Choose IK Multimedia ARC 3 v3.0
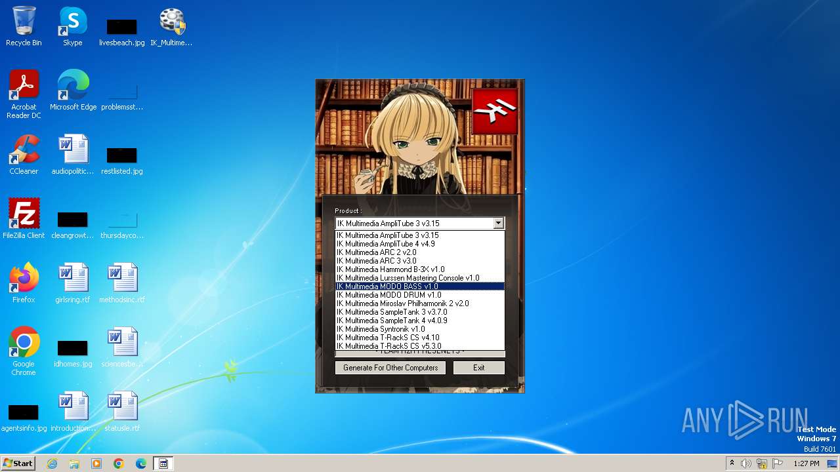The image size is (840, 472). pyautogui.click(x=420, y=261)
